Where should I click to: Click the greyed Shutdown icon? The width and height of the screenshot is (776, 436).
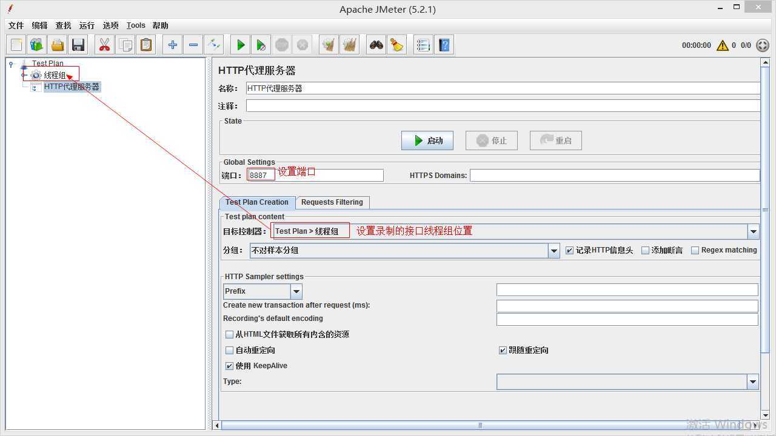tap(303, 45)
